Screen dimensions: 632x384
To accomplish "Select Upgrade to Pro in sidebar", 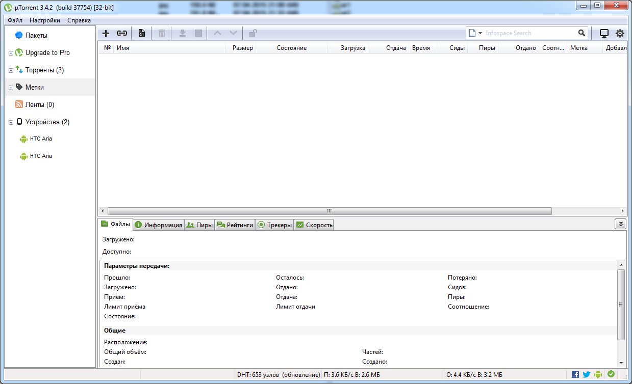I will (47, 52).
